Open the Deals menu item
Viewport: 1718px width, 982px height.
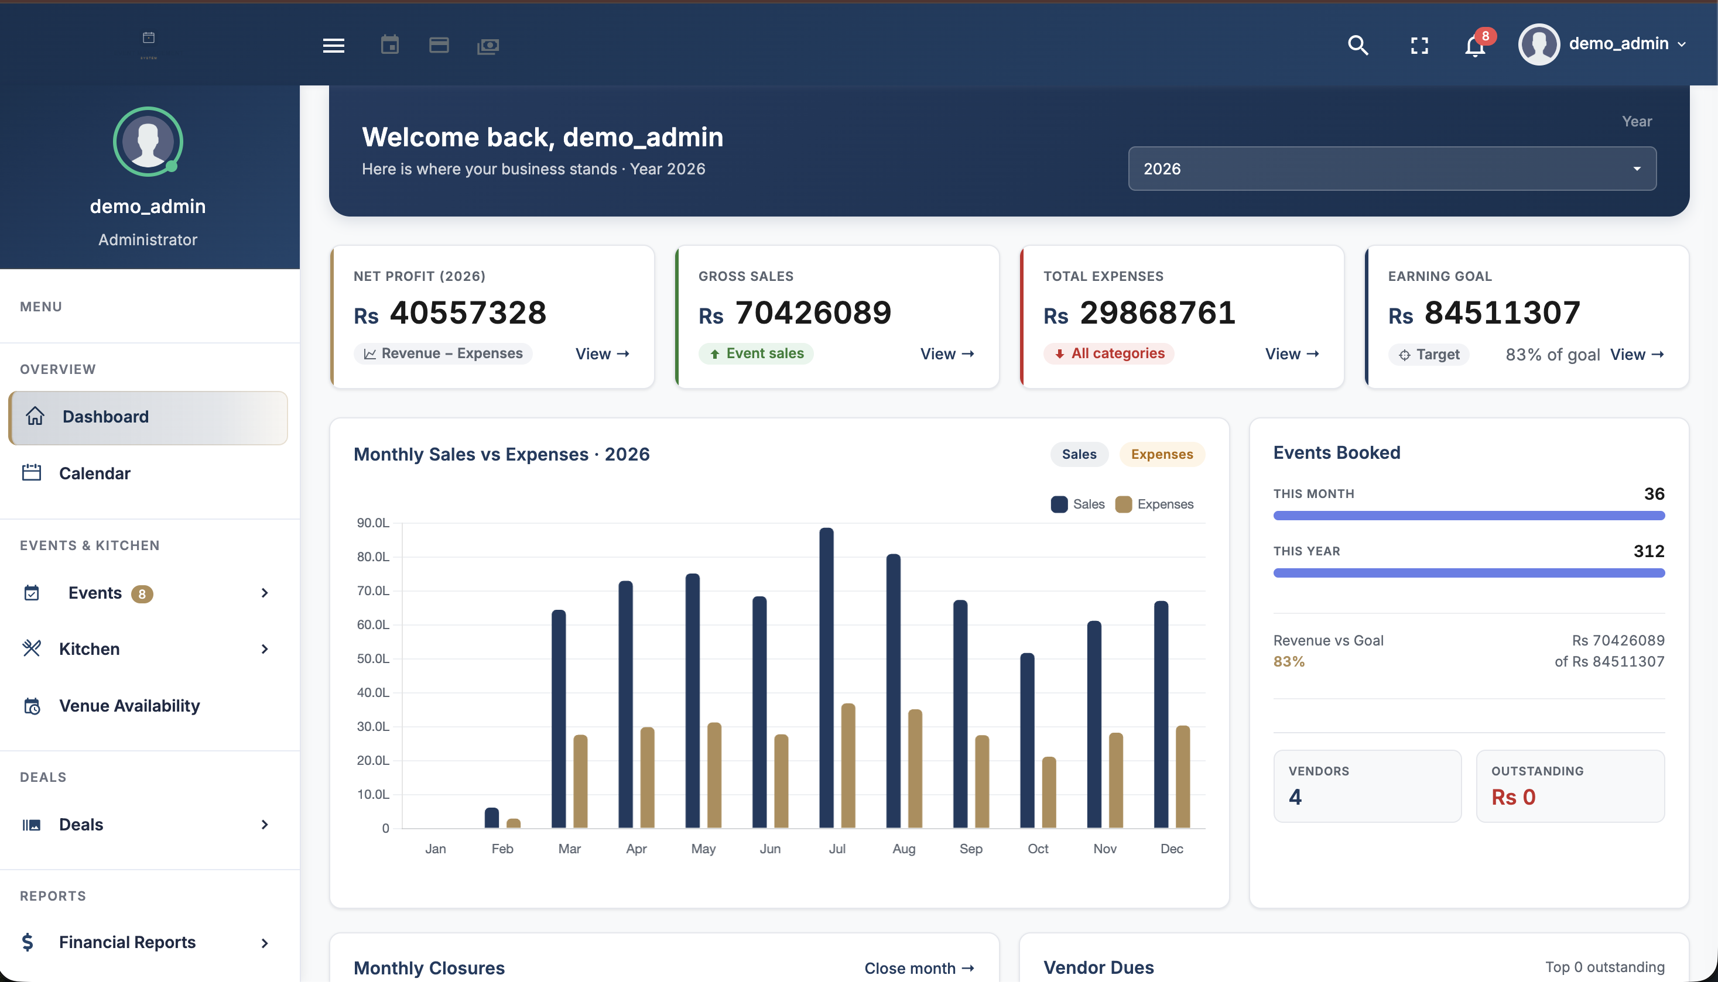click(x=148, y=824)
